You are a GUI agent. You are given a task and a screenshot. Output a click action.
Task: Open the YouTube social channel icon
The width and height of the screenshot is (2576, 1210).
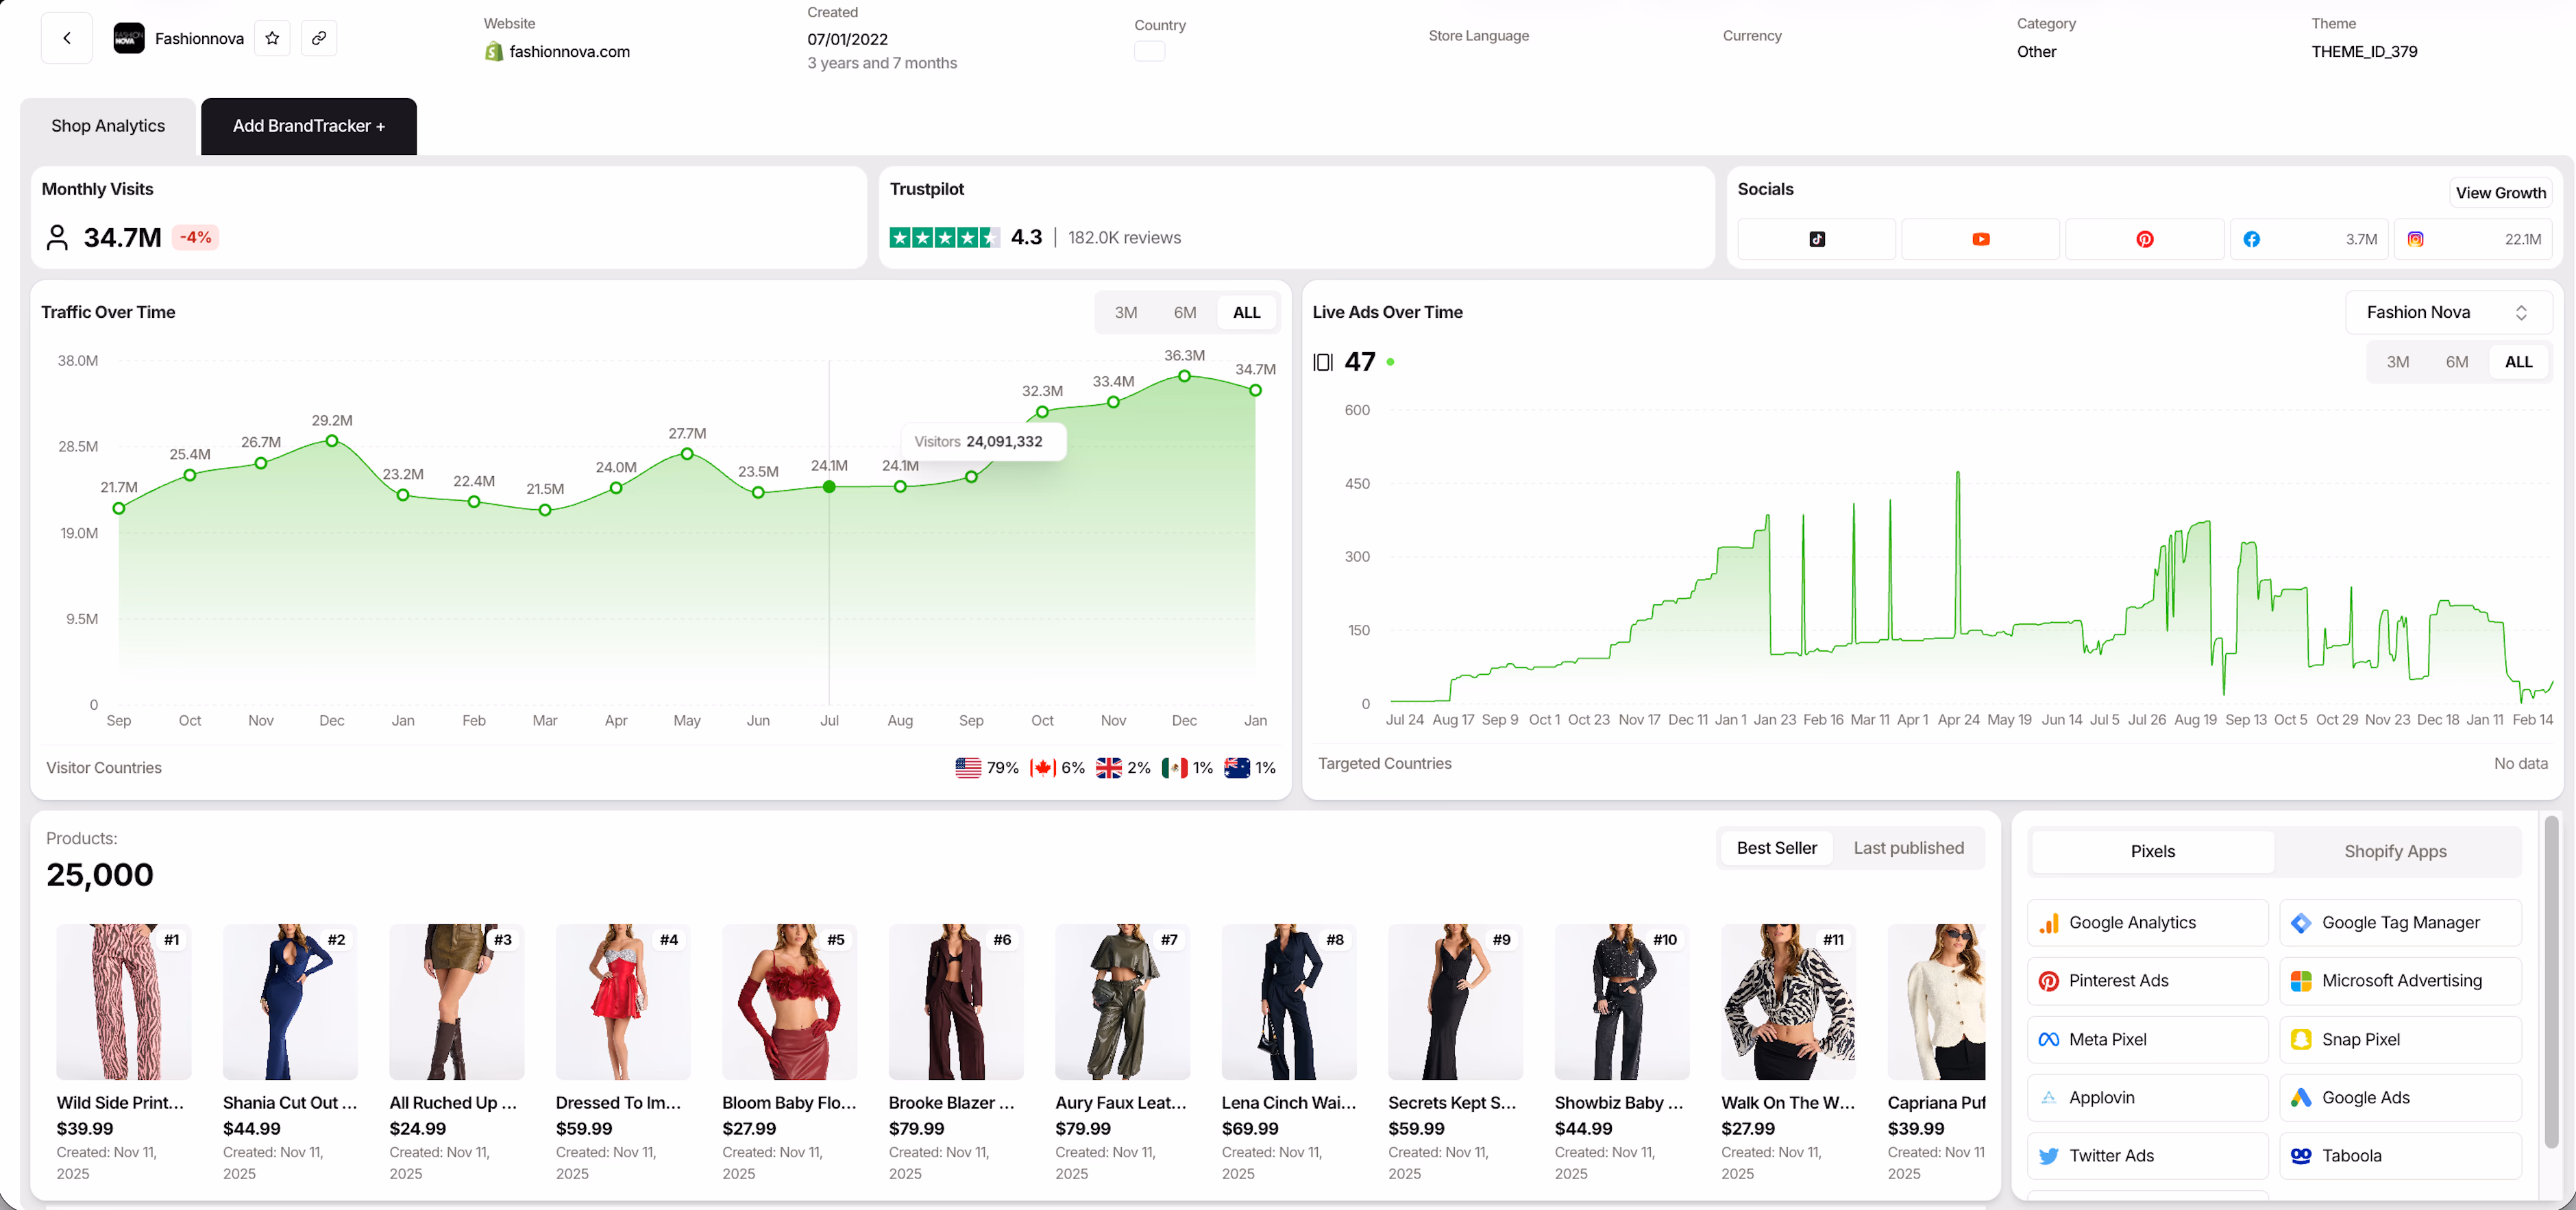[1981, 239]
